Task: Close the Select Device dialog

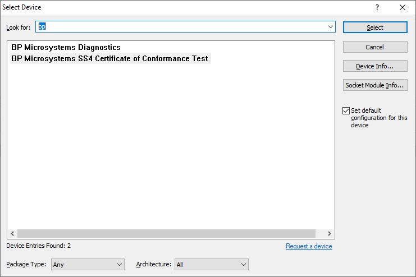Action: click(403, 7)
